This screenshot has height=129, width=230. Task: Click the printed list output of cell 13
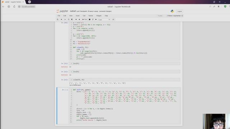click(97, 83)
